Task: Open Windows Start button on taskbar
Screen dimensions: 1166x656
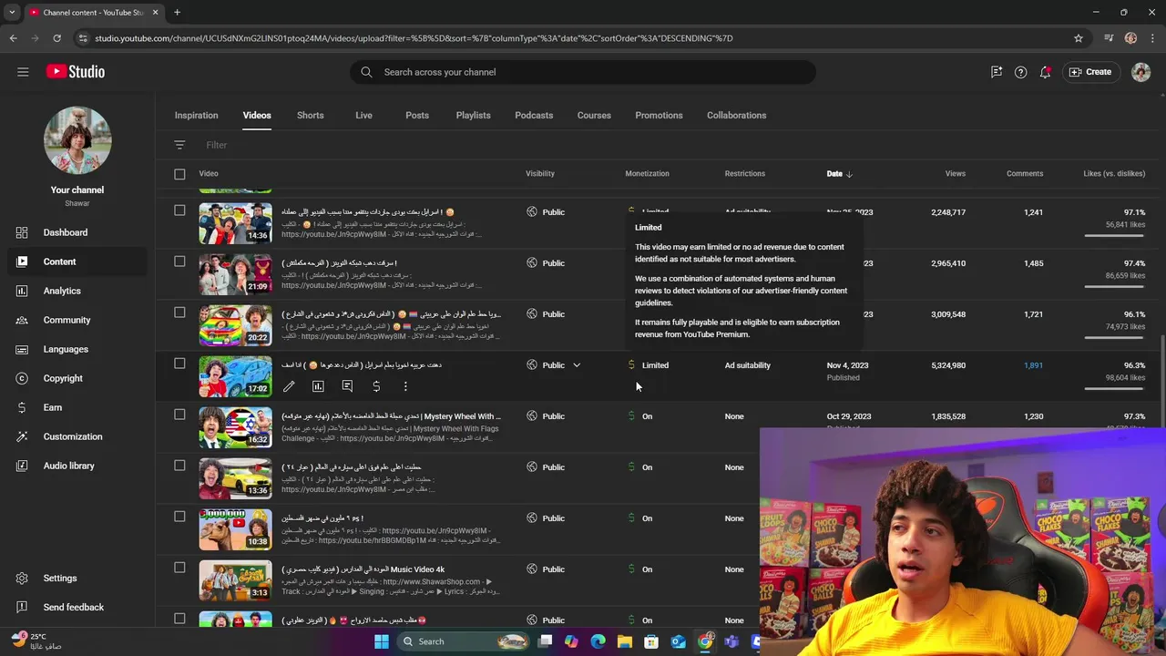Action: point(382,641)
